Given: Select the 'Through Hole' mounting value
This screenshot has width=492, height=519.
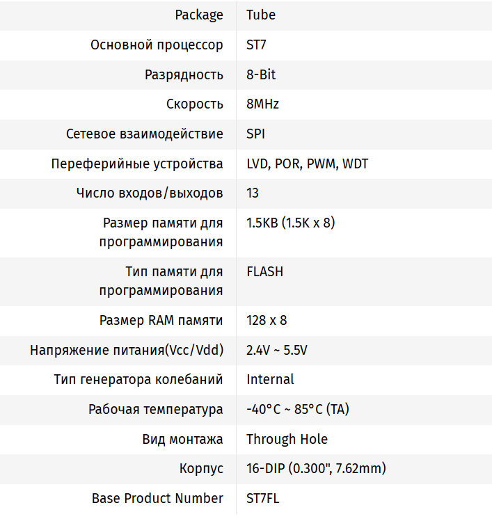Looking at the screenshot, I should 287,439.
